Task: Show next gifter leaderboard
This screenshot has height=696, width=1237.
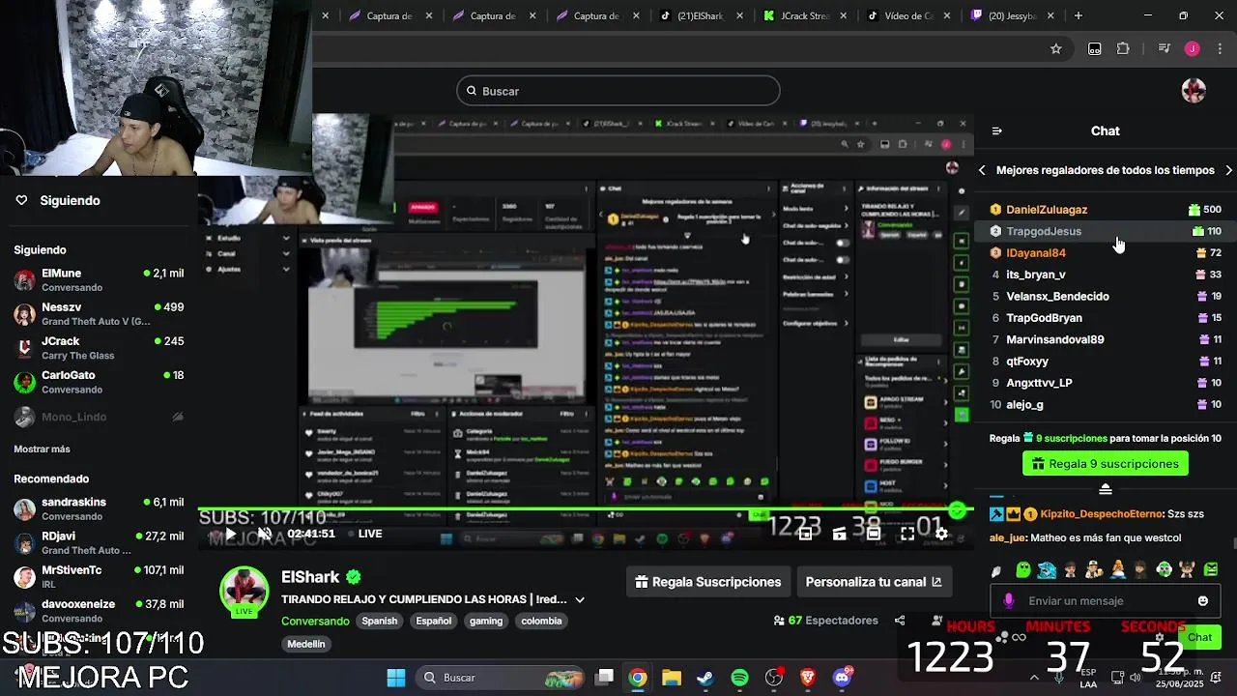Action: [x=1228, y=170]
